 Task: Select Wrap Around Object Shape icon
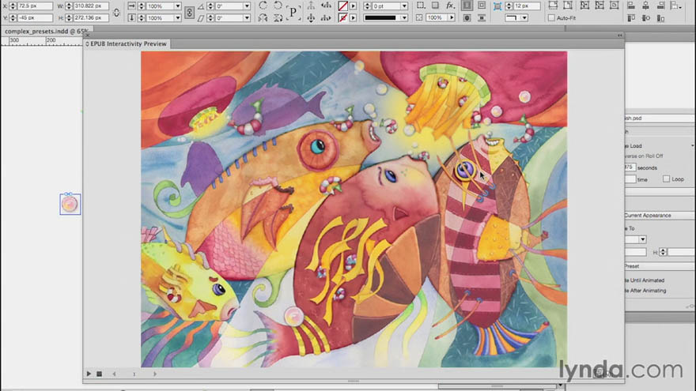point(467,18)
